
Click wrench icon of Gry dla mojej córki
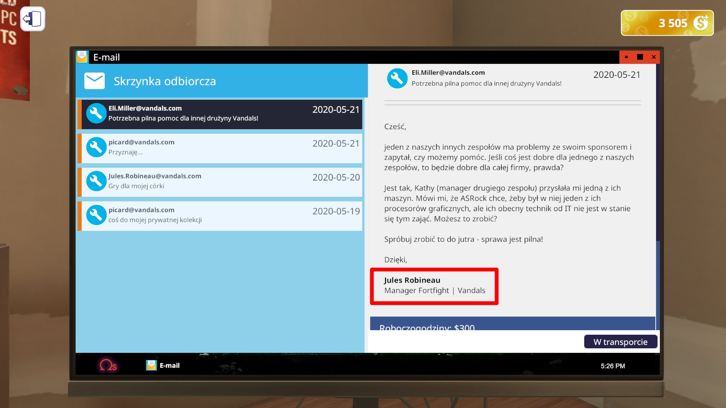pos(96,181)
